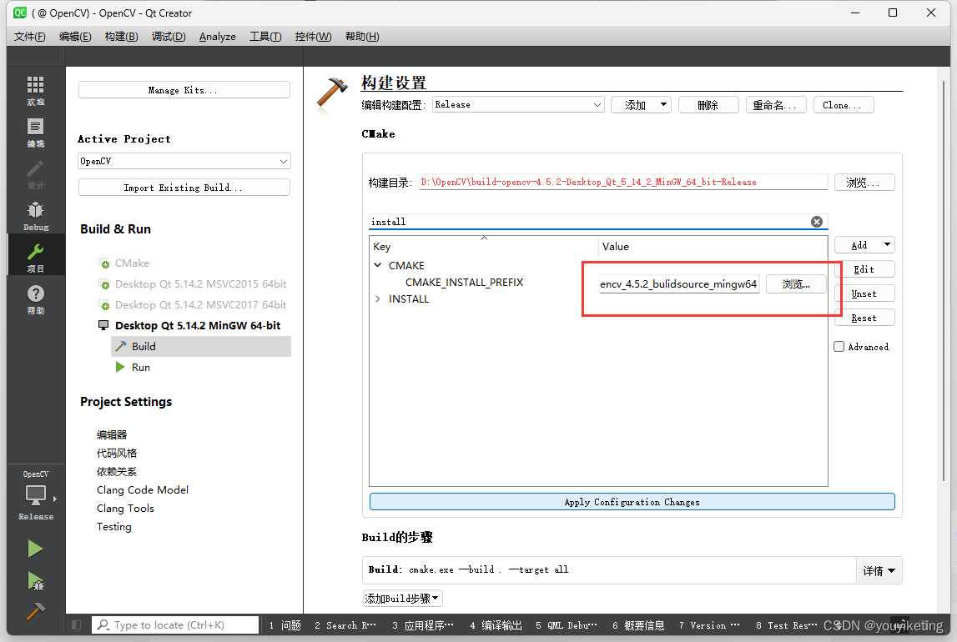
Task: Open the 文件(F) menu
Action: (29, 37)
